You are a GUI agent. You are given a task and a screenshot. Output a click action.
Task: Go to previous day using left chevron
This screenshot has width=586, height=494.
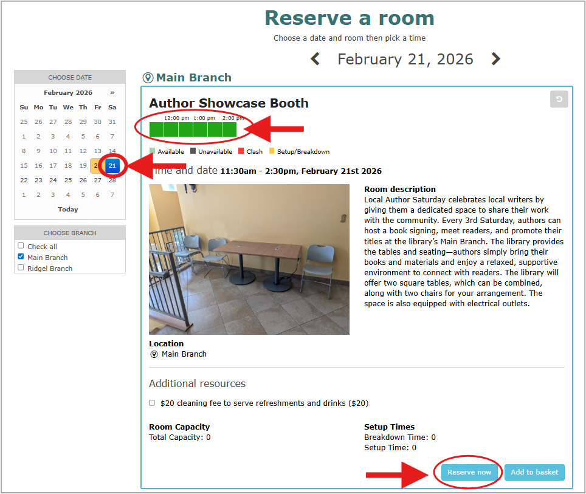(x=315, y=59)
